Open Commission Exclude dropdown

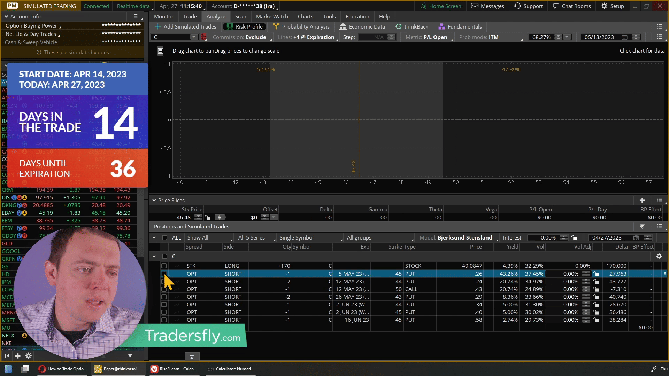pos(242,37)
